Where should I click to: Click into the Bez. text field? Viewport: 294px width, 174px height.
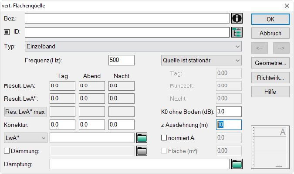point(127,18)
